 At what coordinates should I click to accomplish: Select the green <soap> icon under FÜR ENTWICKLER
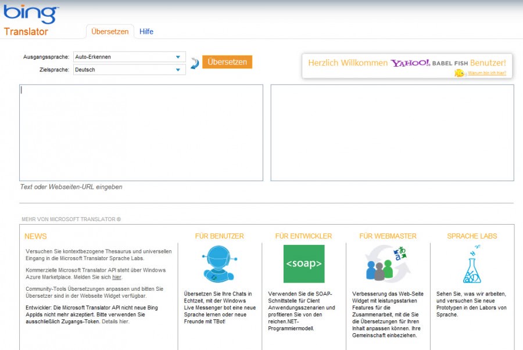(x=305, y=265)
